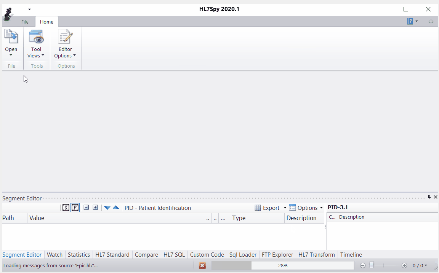Click the splitter grip beside the PID-3.1 pane
Image resolution: width=439 pixels, height=273 pixels.
[325, 226]
